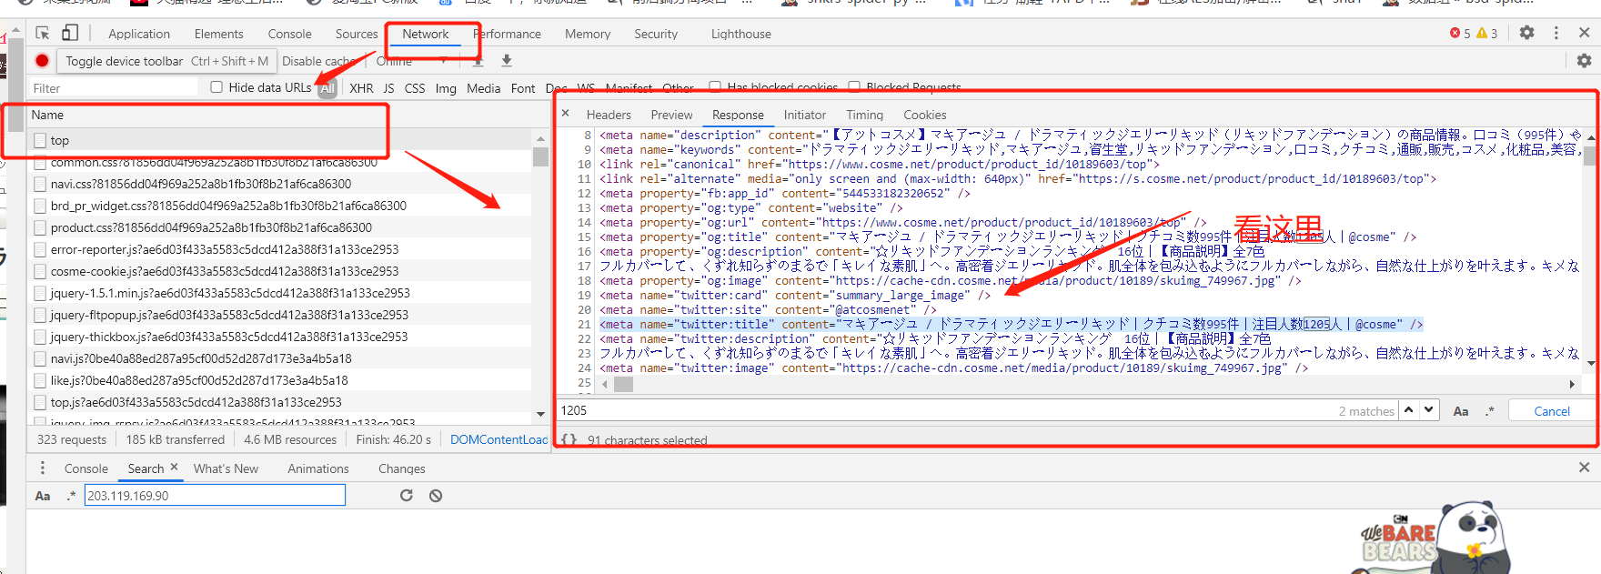The width and height of the screenshot is (1601, 574).
Task: Click the response pane horizontal scrollbar thumb
Action: tap(623, 384)
